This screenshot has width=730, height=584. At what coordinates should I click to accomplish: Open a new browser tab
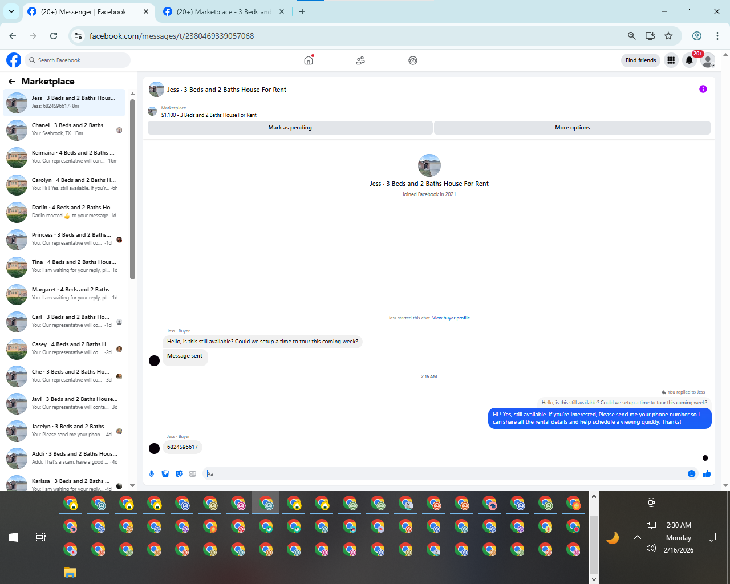pos(302,11)
